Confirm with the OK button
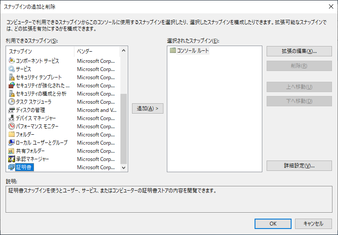 (273, 224)
